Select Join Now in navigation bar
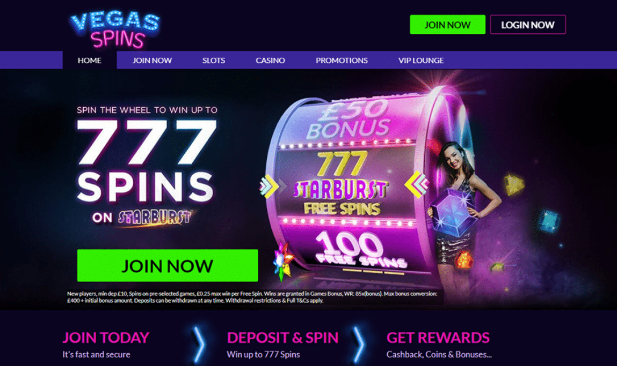 [153, 60]
